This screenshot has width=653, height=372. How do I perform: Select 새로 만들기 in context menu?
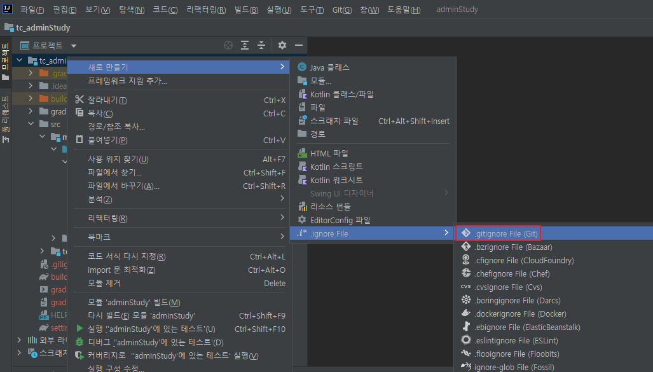(x=179, y=67)
